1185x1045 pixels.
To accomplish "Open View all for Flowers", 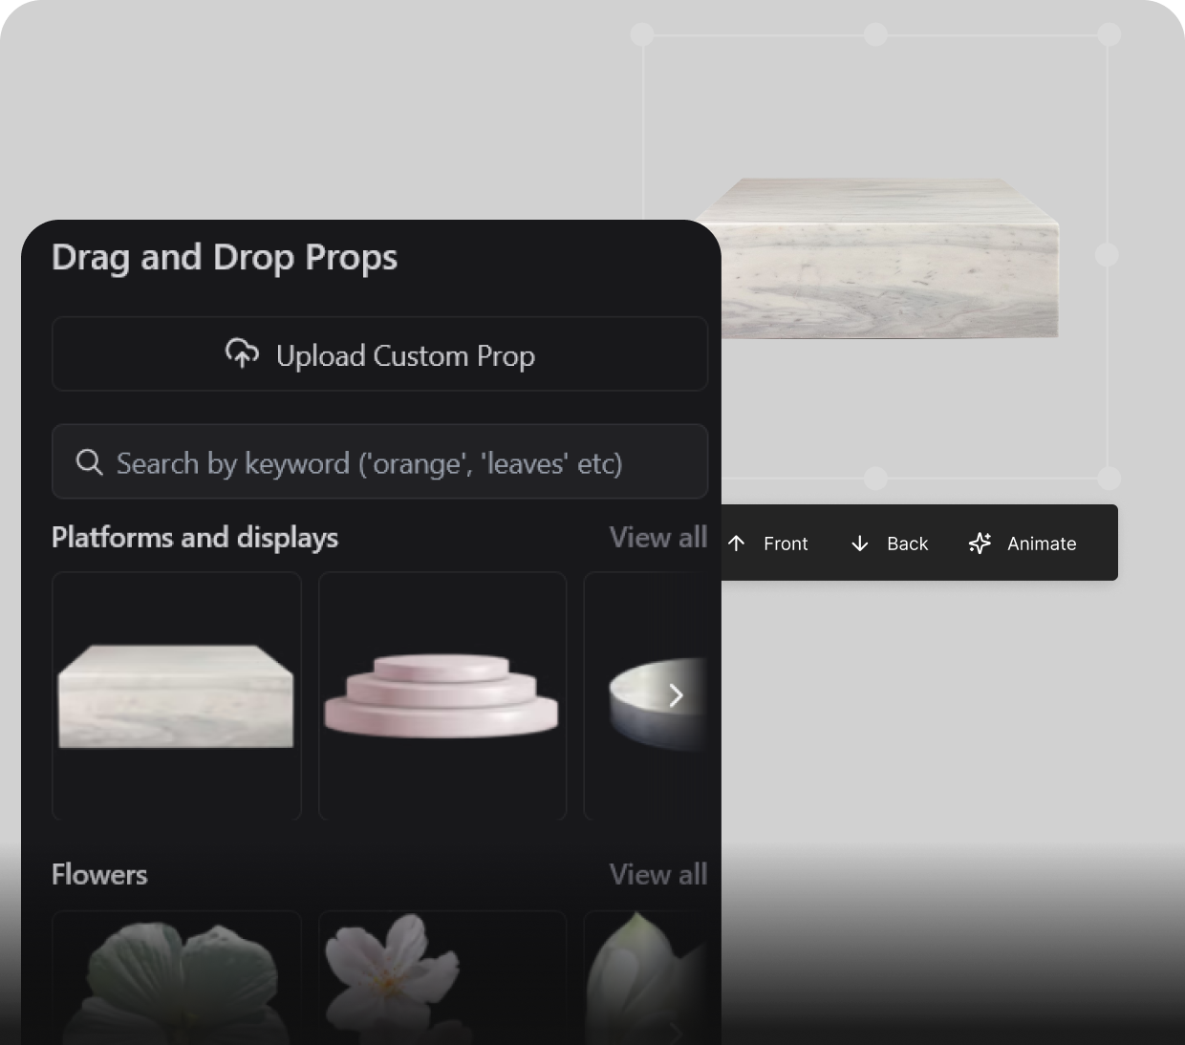I will point(658,874).
